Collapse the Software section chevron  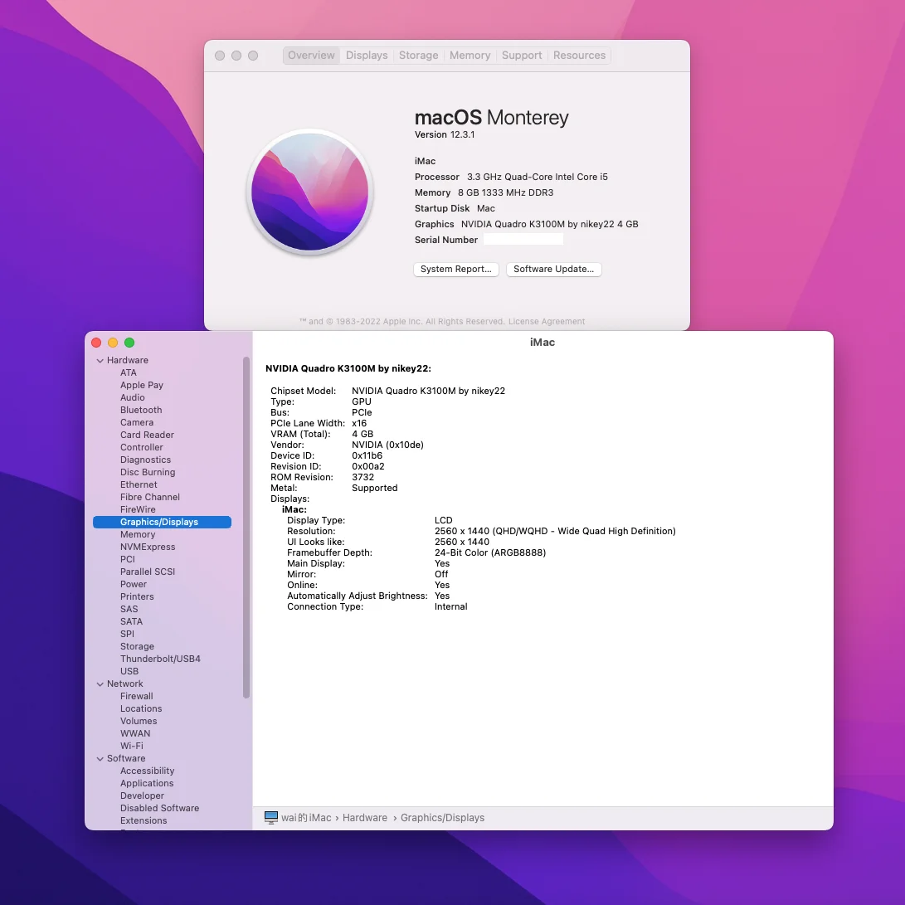100,758
